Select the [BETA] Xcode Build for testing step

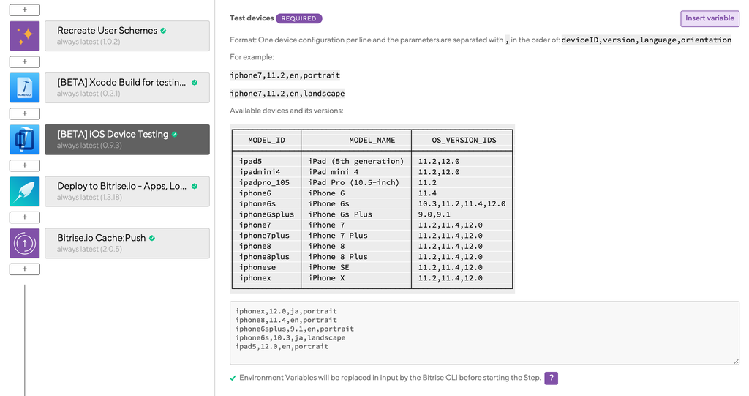pos(127,88)
